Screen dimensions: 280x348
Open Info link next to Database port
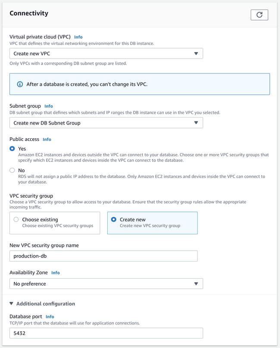pyautogui.click(x=50, y=317)
